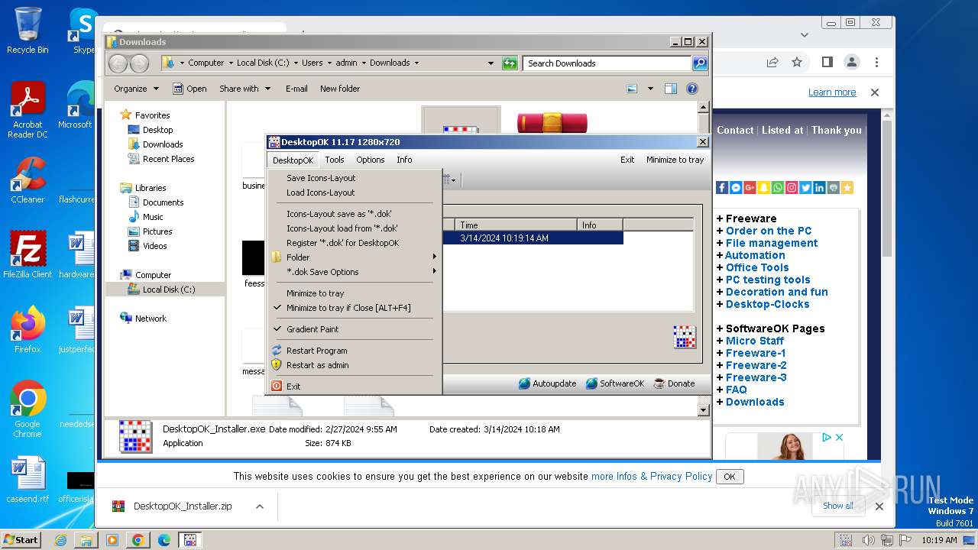The width and height of the screenshot is (978, 550).
Task: Click the Time column header
Action: [x=517, y=225]
